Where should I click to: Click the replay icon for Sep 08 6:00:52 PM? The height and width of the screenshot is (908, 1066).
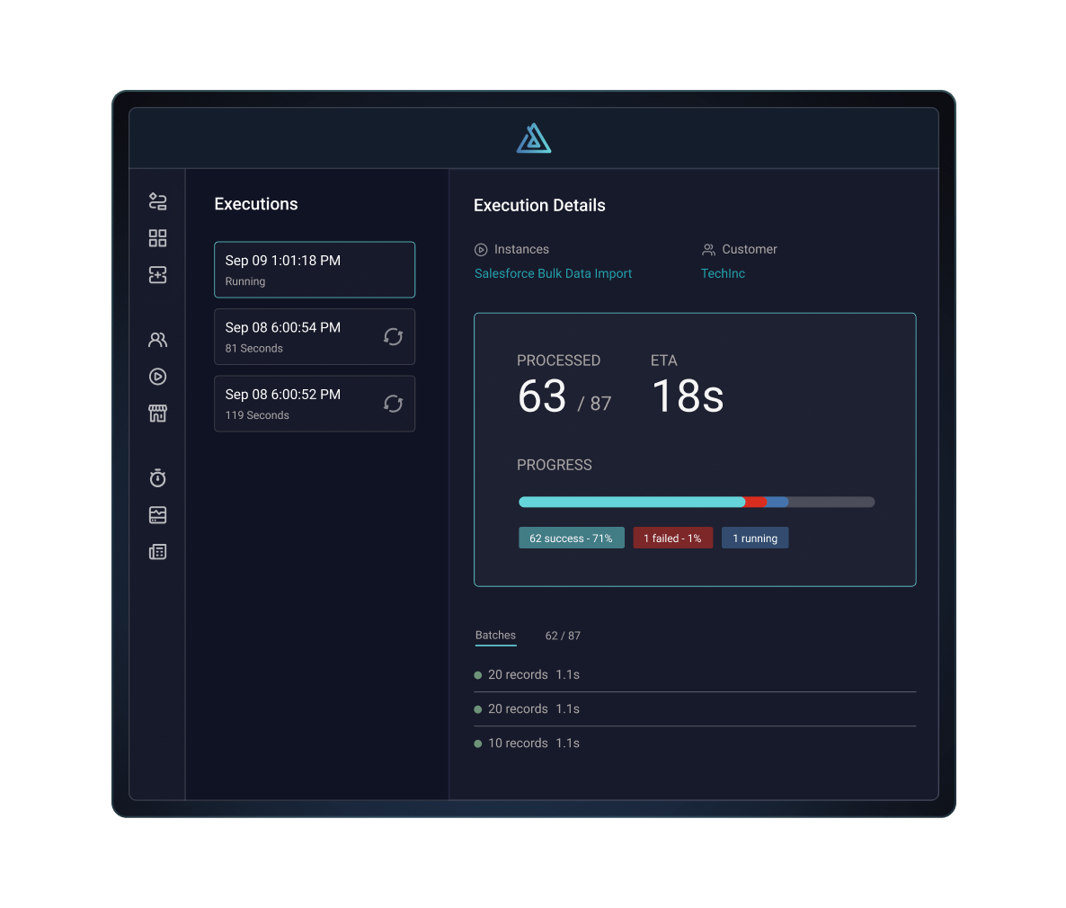(x=393, y=404)
